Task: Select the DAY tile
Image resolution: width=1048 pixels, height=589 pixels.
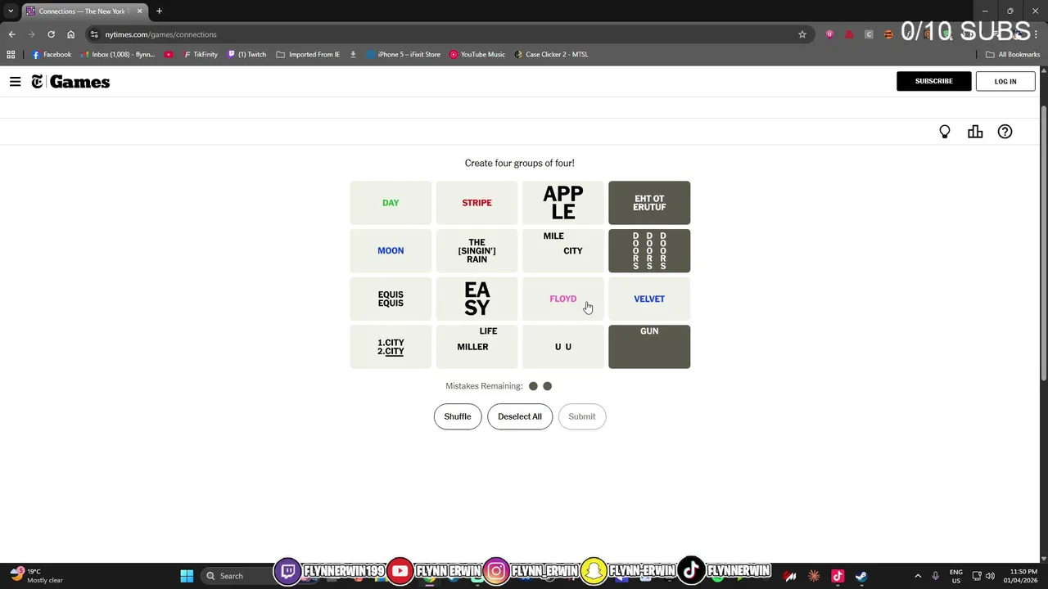Action: [391, 203]
